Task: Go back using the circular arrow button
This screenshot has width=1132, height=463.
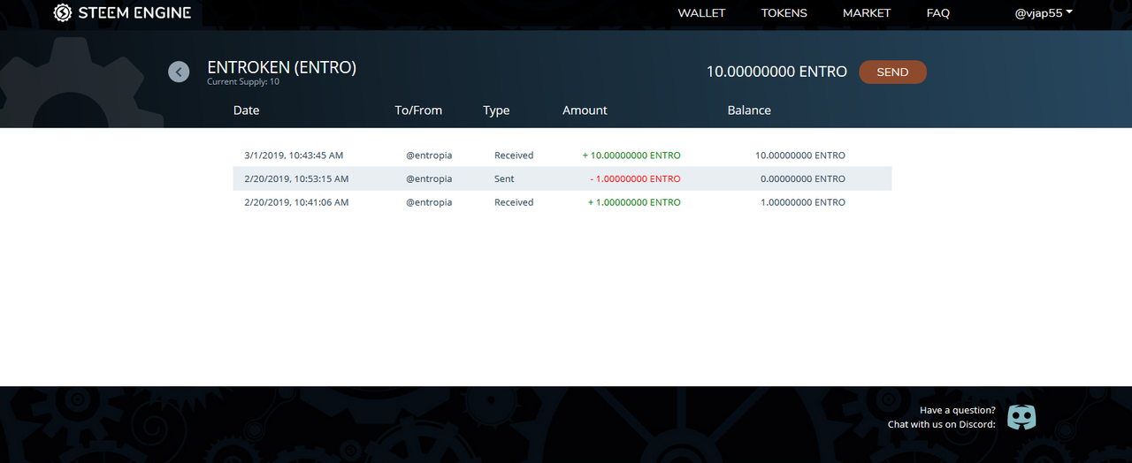Action: pyautogui.click(x=179, y=72)
